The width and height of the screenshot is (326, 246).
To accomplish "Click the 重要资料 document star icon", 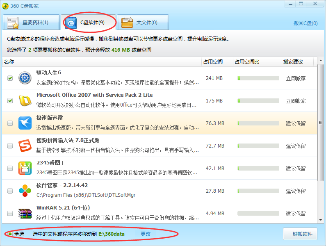I will 13,23.
